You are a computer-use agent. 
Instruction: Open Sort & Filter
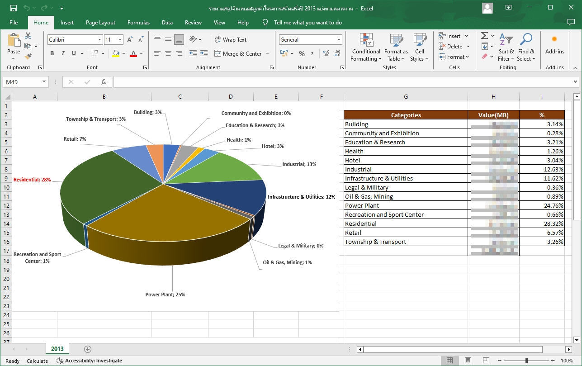click(506, 48)
